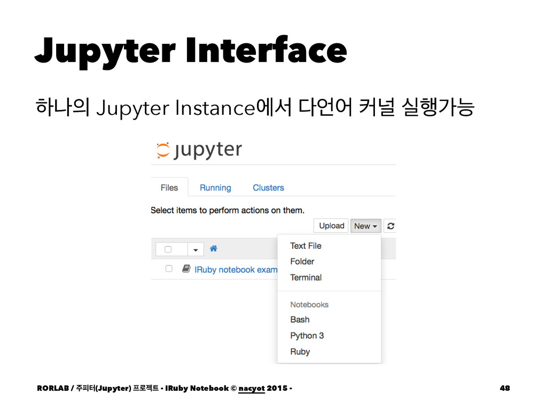Toggle the New dropdown button
The image size is (547, 410).
click(365, 226)
